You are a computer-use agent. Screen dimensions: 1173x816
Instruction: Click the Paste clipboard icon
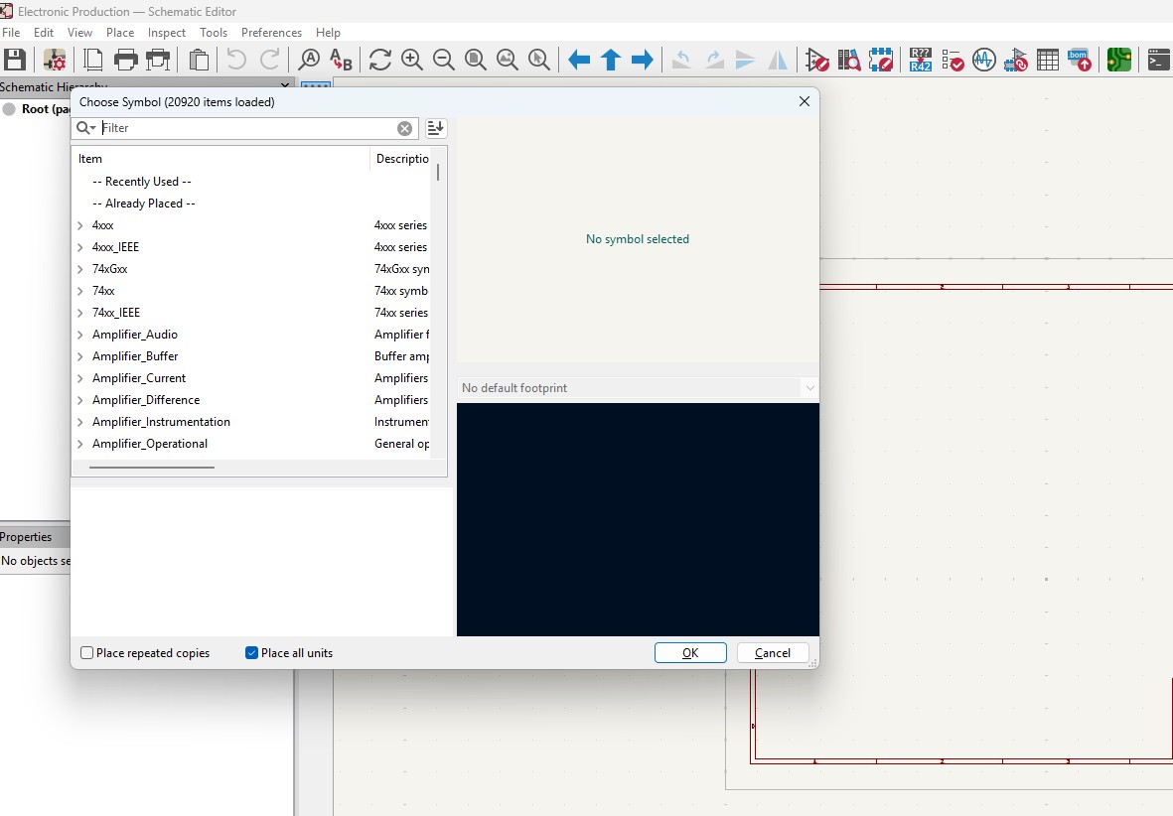click(x=199, y=60)
